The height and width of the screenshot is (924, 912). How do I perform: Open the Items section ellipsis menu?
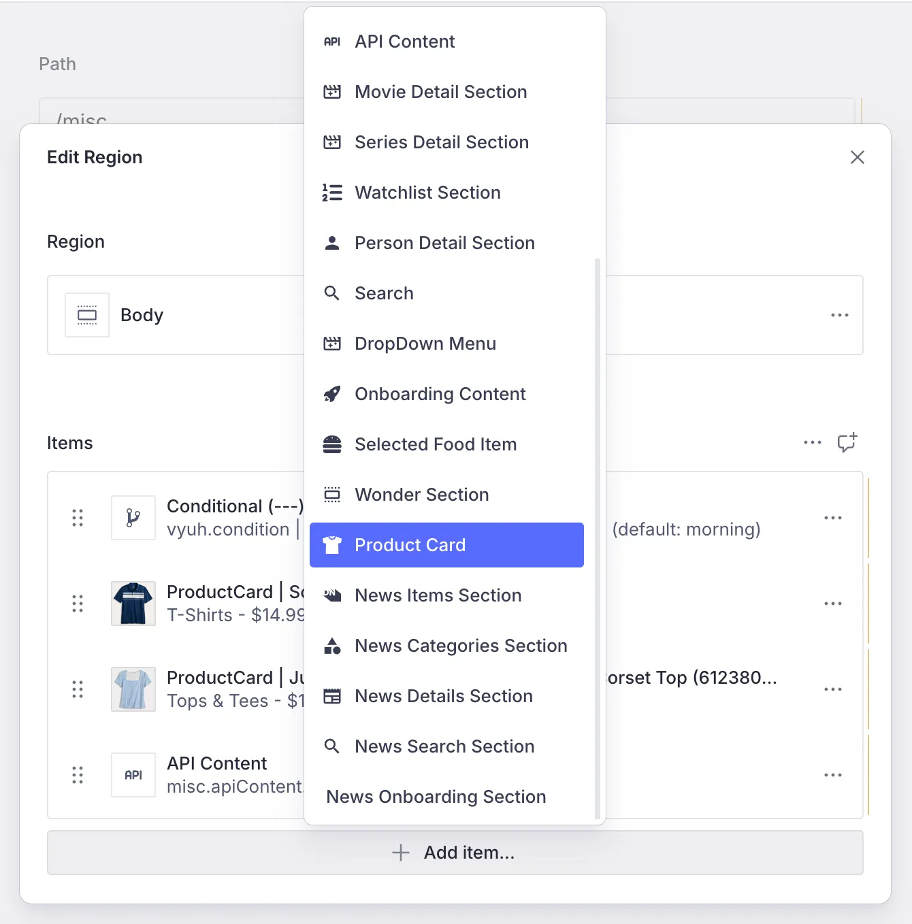pos(812,443)
